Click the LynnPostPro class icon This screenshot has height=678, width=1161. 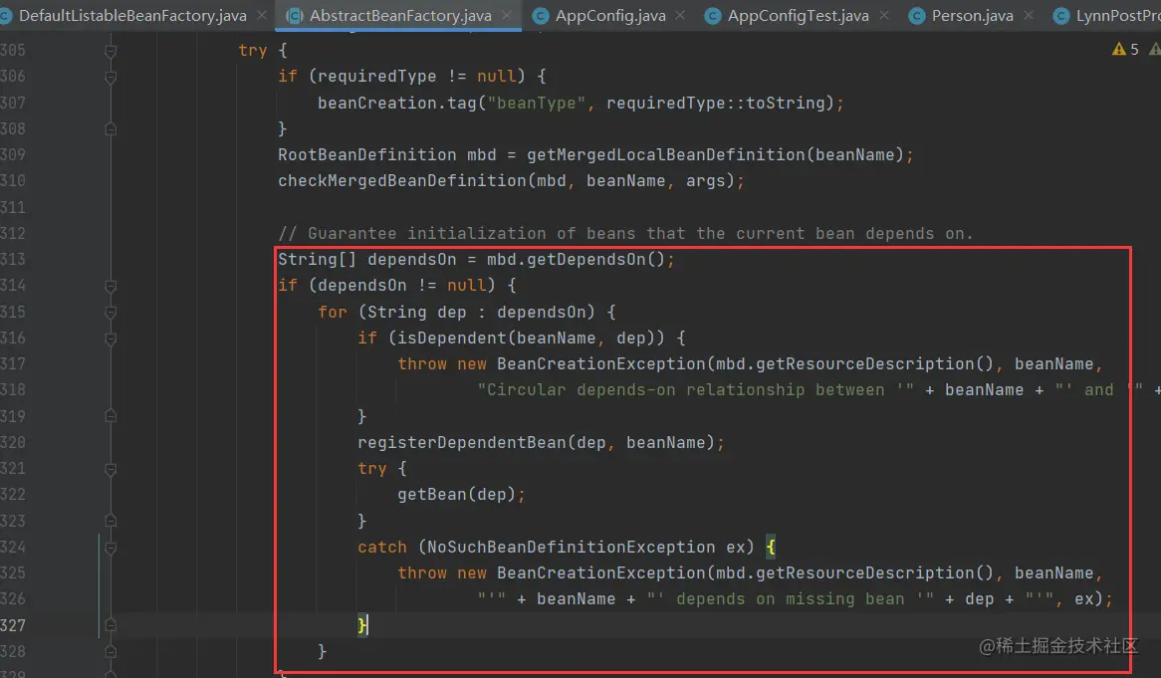pyautogui.click(x=1061, y=16)
